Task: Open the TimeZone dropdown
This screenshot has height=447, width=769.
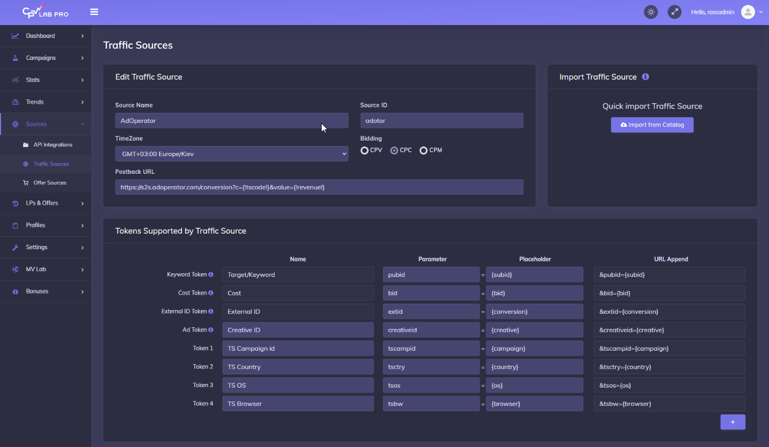Action: (231, 153)
